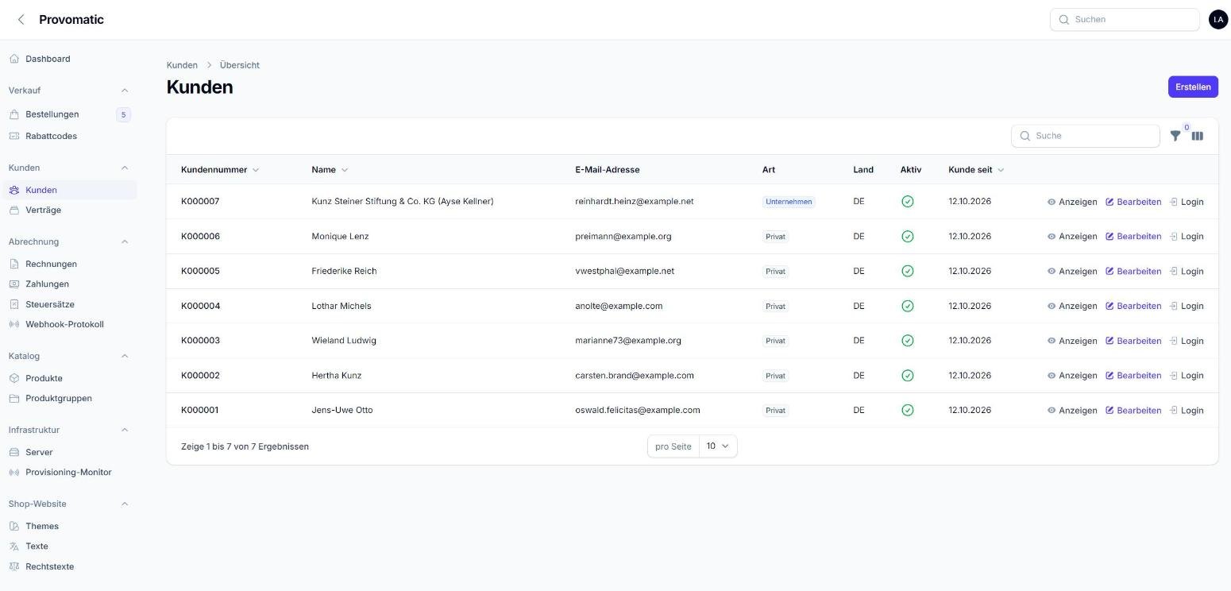Open the column toggle icon
The height and width of the screenshot is (591, 1231).
[x=1197, y=136]
